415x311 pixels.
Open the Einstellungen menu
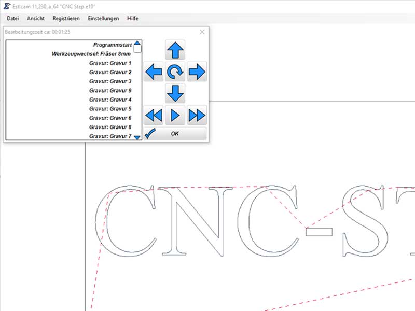[x=103, y=18]
